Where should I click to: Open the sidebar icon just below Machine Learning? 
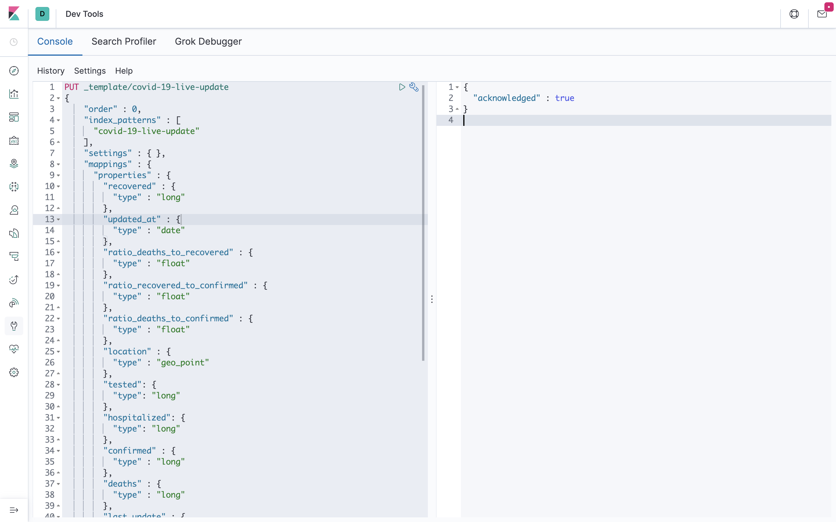click(x=14, y=210)
